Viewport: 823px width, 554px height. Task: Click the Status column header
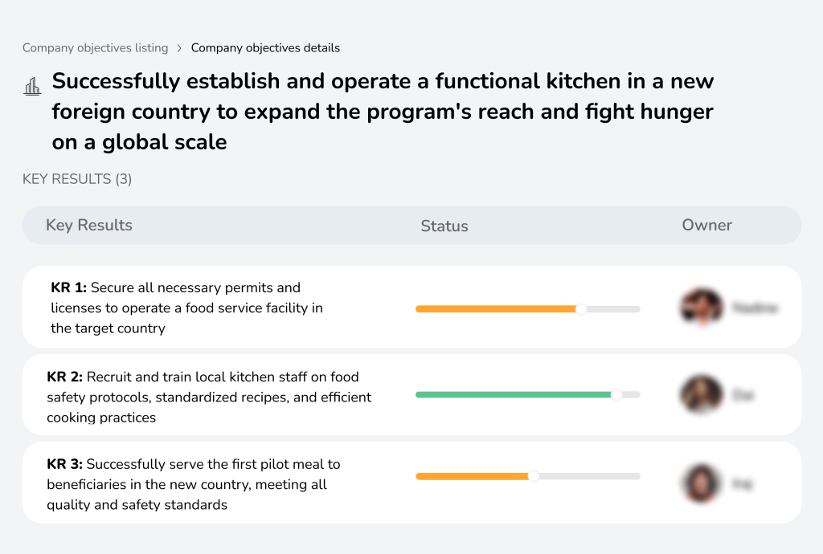[x=444, y=226]
